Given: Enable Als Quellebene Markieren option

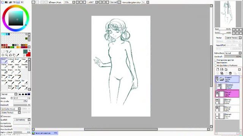Looking at the screenshot, I should tap(215, 65).
